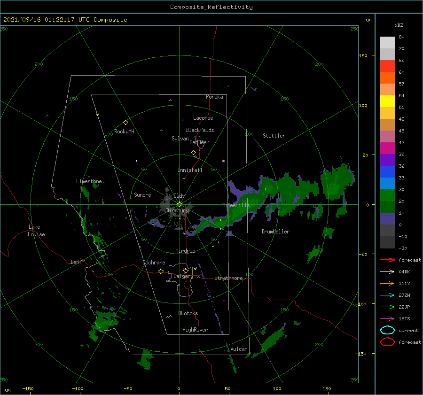Screen dimensions: 423x395
Task: Select the magenta swatch below 42 dBZ
Action: (387, 148)
